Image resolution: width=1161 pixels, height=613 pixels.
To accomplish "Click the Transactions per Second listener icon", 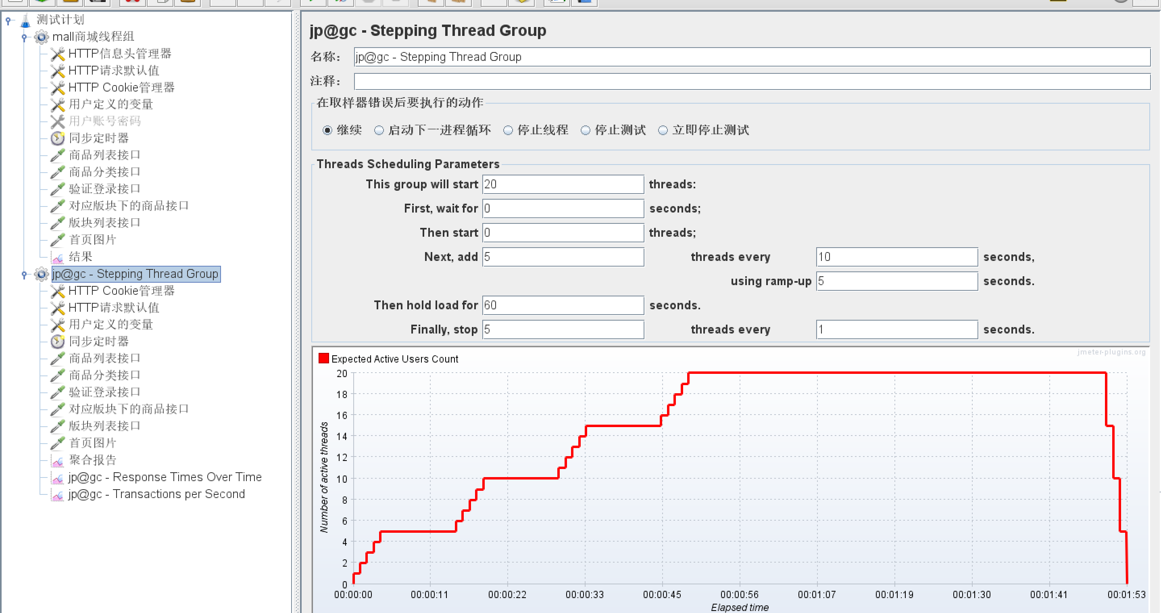I will click(57, 494).
